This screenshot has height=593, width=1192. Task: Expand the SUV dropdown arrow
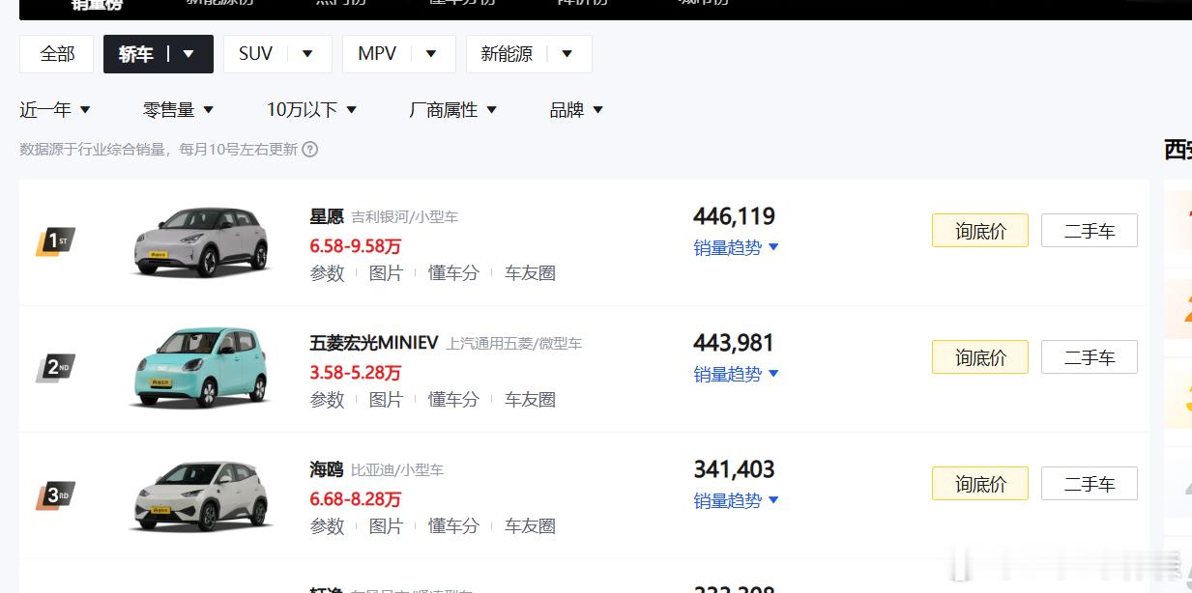(x=307, y=54)
